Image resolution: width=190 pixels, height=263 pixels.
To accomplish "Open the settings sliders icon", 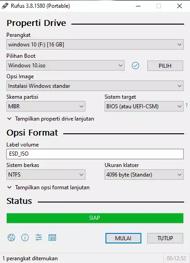I will [x=39, y=238].
